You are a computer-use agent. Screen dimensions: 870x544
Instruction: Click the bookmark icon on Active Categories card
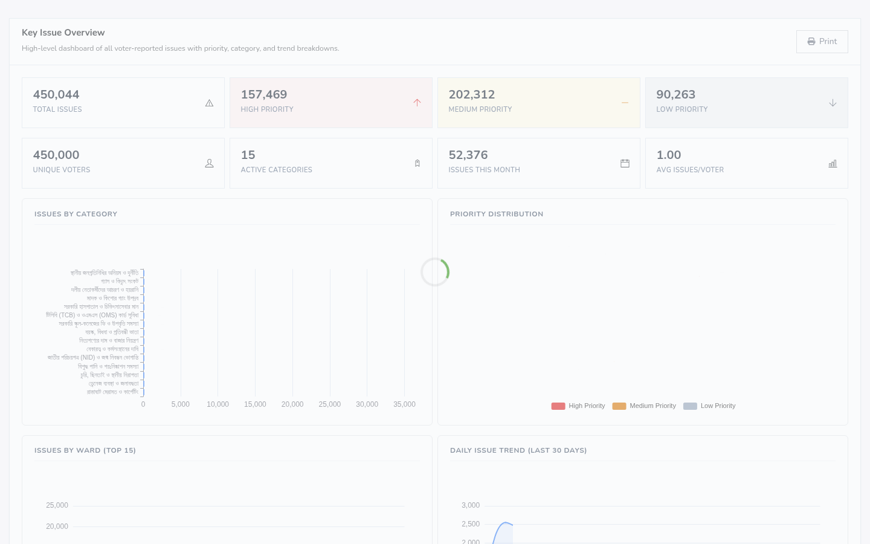[x=417, y=163]
